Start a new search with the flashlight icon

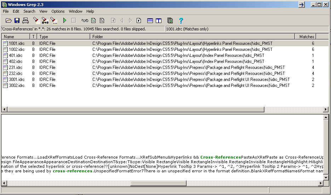click(36, 20)
